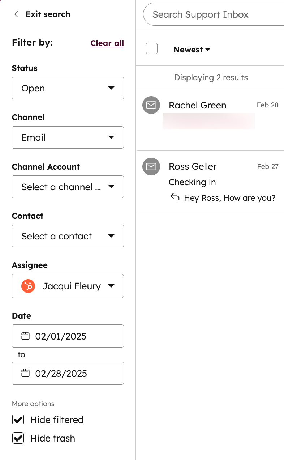Click Exit search to leave the search view

48,14
